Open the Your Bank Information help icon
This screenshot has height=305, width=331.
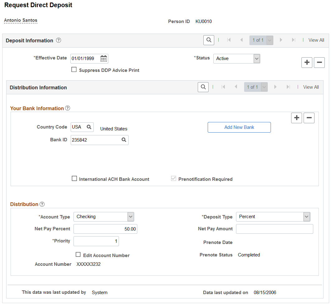pyautogui.click(x=68, y=108)
